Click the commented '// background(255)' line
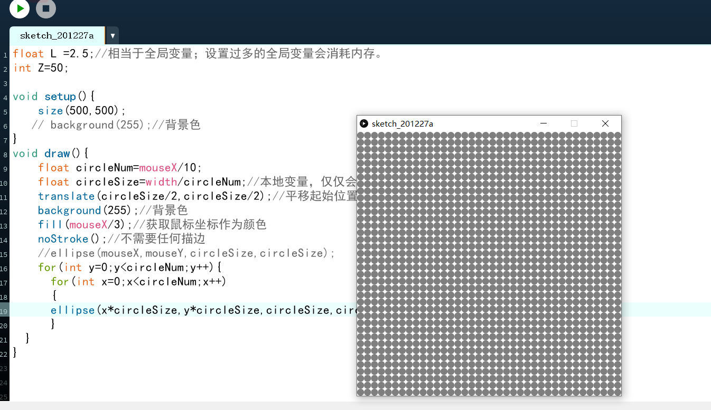This screenshot has height=410, width=711. click(116, 125)
